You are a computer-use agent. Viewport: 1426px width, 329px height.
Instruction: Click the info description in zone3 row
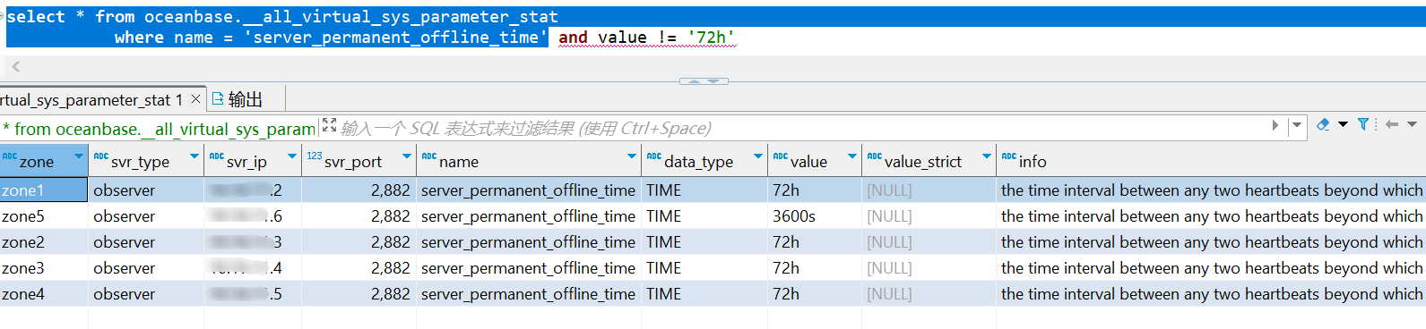1211,268
